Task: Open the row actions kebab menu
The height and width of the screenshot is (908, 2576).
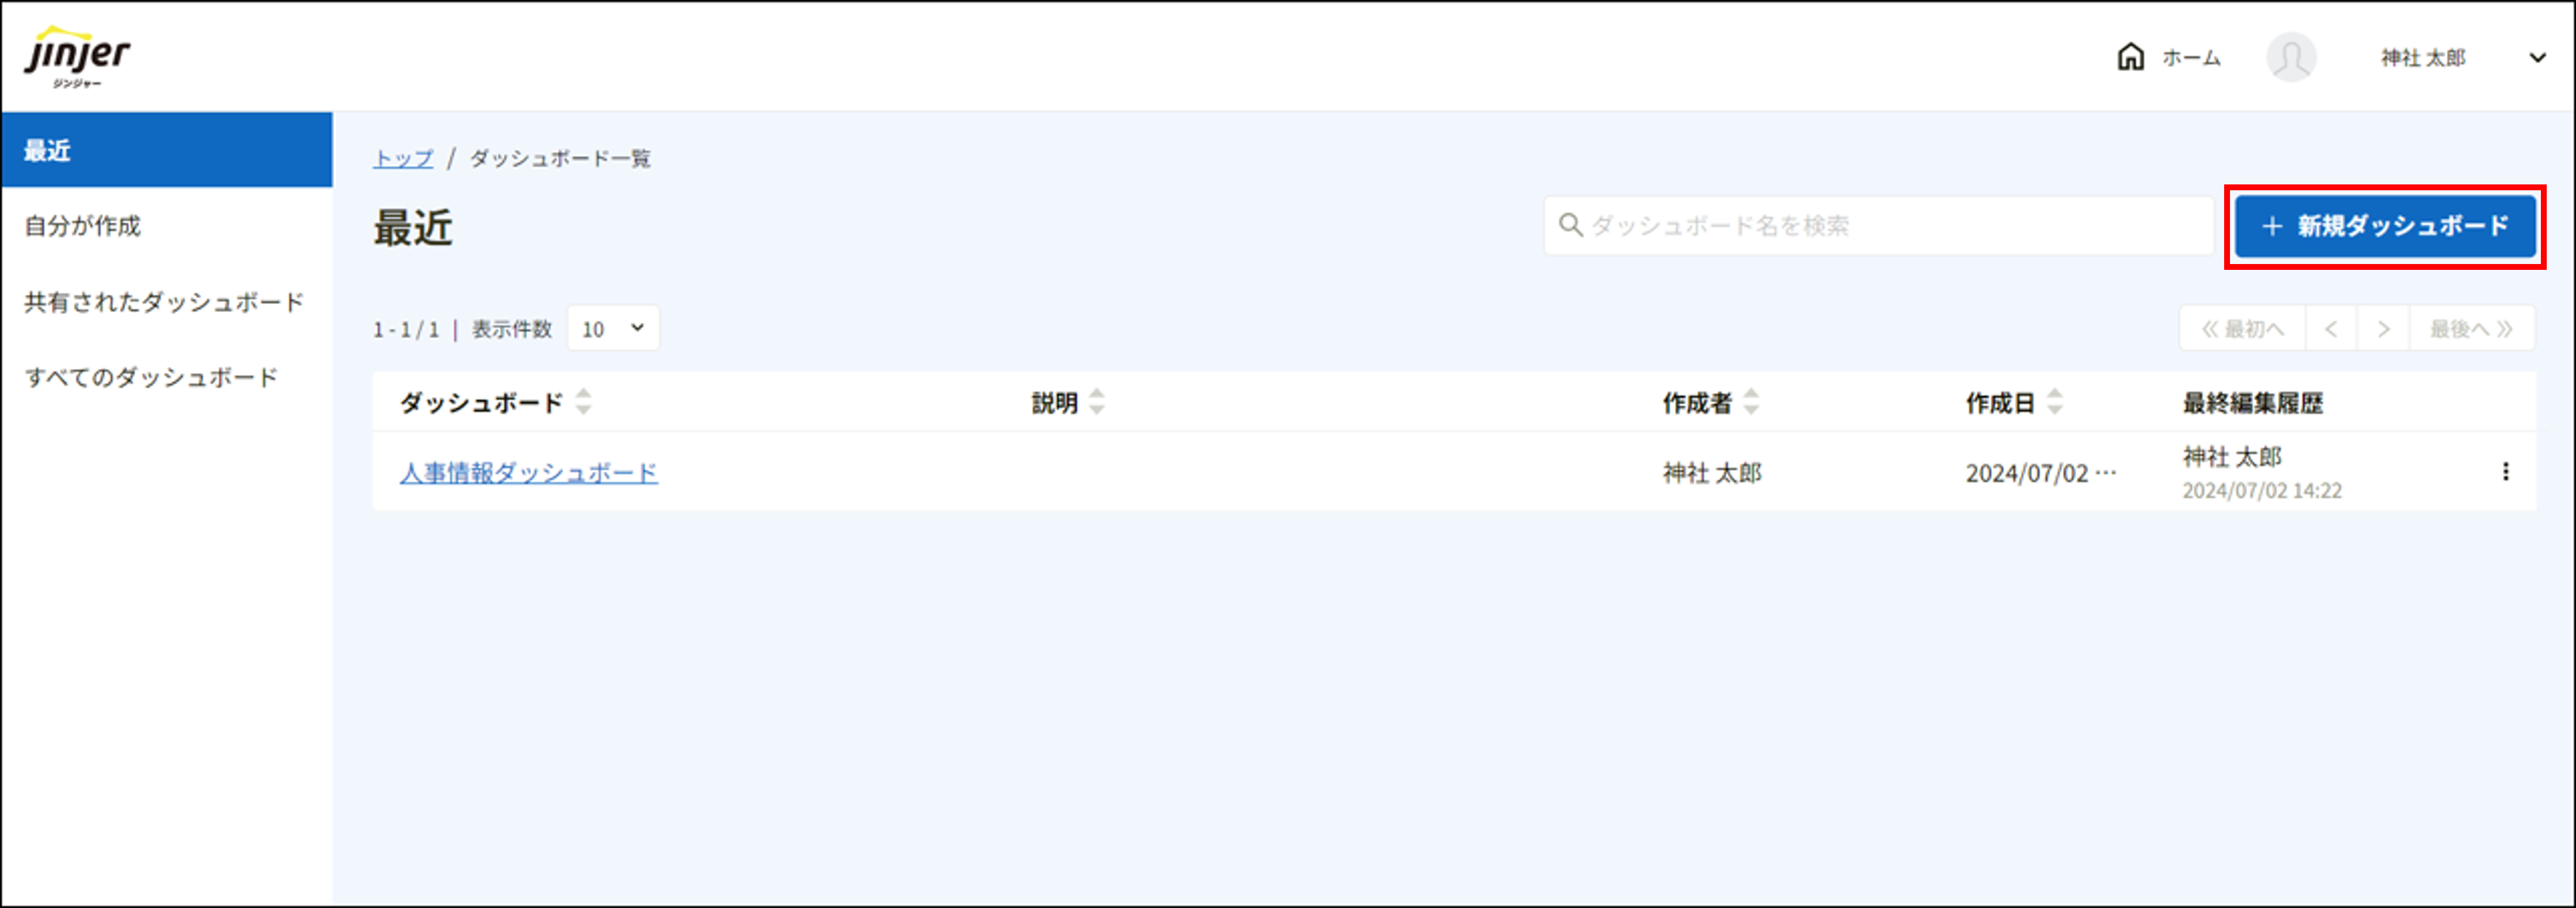Action: point(2505,472)
